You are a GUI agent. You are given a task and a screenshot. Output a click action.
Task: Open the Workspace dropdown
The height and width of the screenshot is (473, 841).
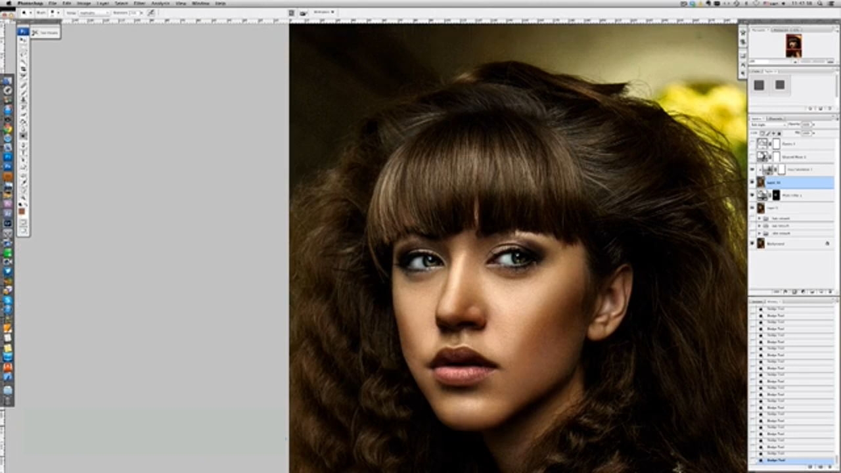pyautogui.click(x=324, y=12)
